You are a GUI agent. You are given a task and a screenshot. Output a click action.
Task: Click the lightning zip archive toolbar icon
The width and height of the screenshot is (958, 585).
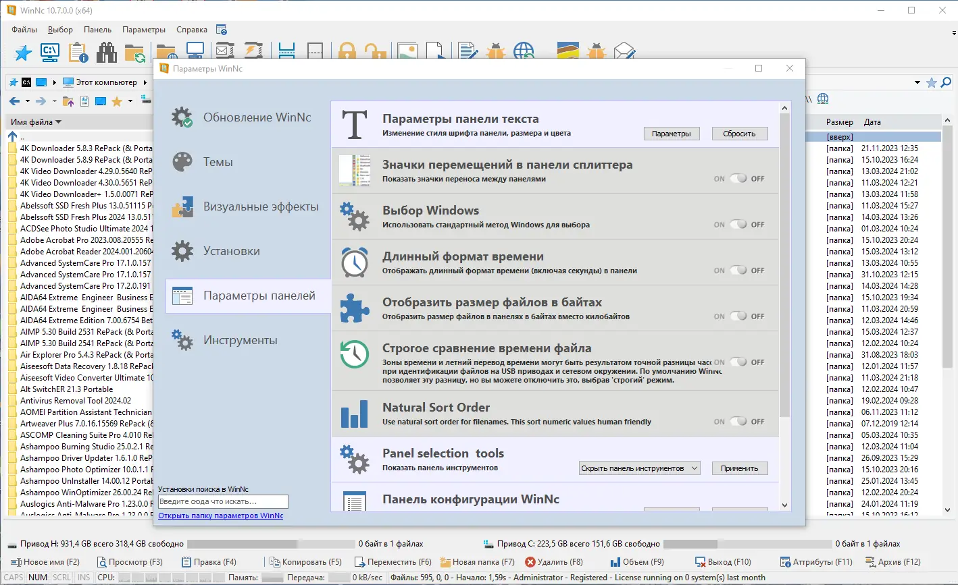point(253,51)
